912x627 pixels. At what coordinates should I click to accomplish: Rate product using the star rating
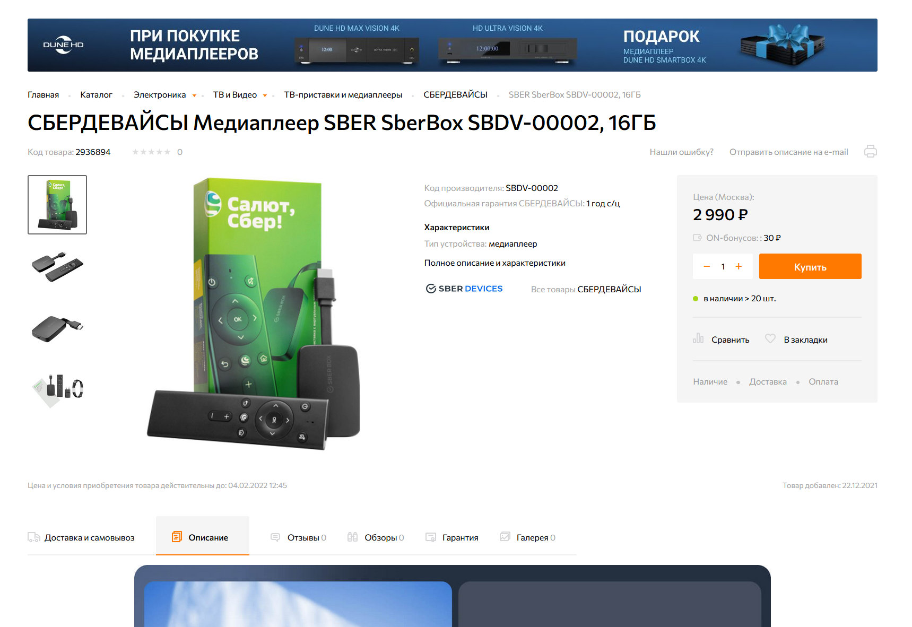click(x=151, y=152)
